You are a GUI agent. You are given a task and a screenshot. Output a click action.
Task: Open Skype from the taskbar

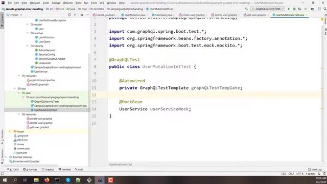(68, 180)
